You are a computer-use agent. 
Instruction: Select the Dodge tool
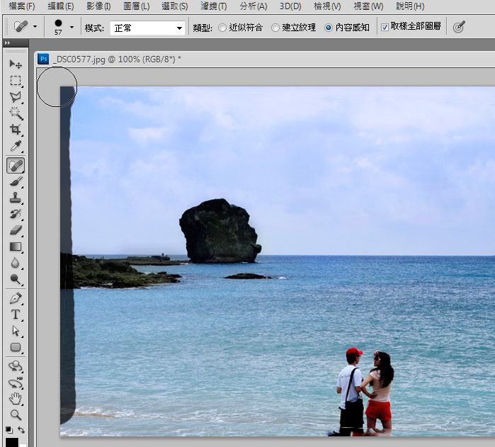[x=15, y=279]
